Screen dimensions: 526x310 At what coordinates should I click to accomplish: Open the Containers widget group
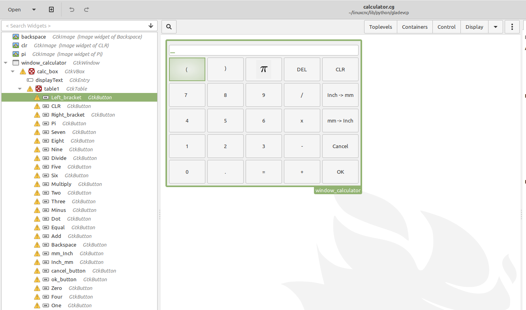pyautogui.click(x=415, y=27)
